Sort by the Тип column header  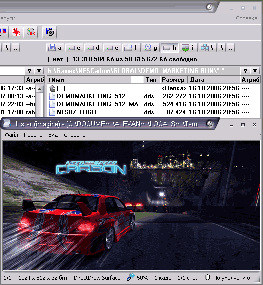click(151, 80)
